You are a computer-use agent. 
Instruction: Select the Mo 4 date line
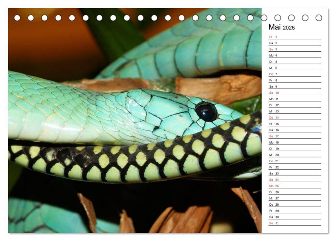pos(294,55)
